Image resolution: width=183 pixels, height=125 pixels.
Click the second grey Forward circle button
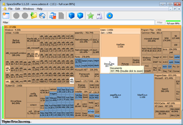[25, 16]
